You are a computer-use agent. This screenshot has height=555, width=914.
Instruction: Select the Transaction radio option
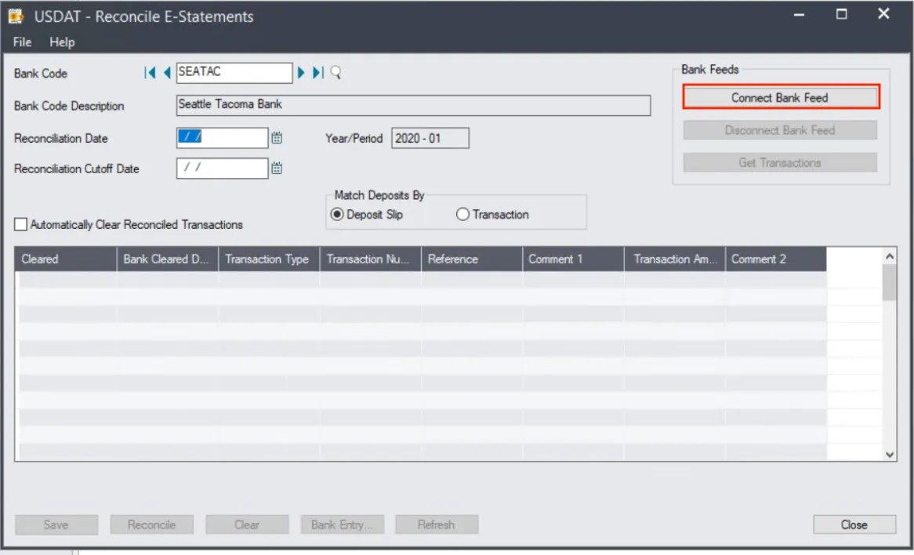pyautogui.click(x=462, y=215)
